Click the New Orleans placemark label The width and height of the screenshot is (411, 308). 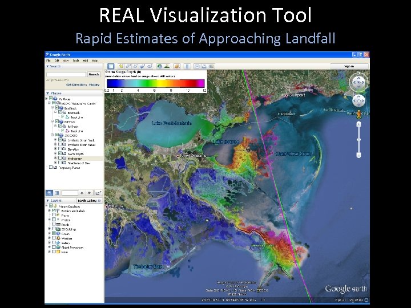point(194,156)
